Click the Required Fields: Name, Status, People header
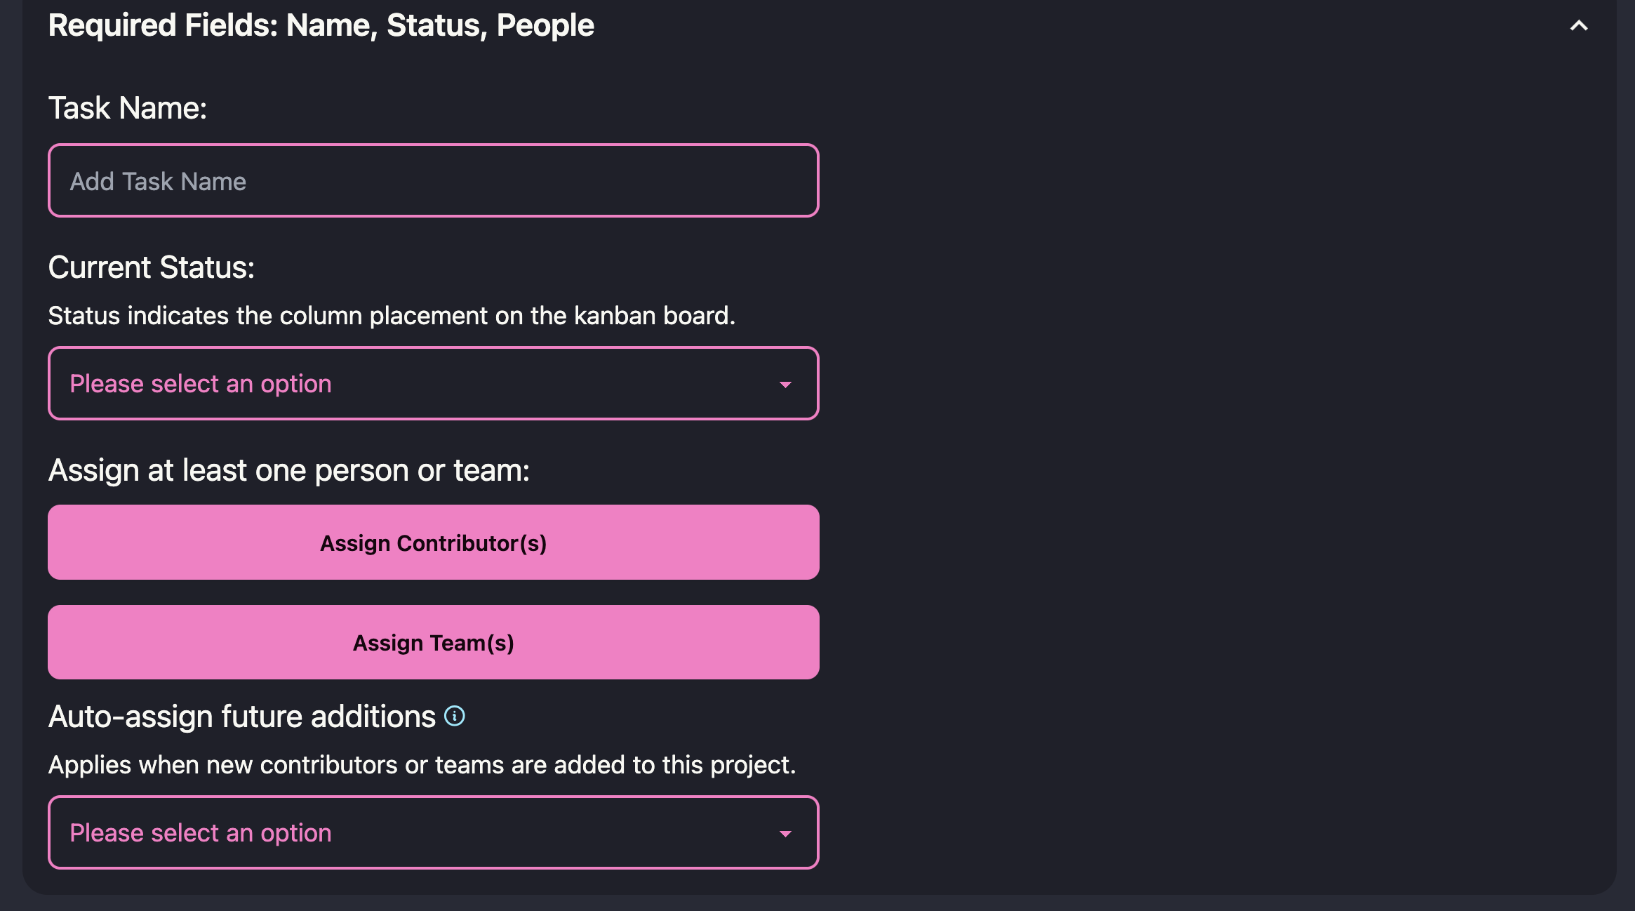Screen dimensions: 1635x911 [321, 26]
